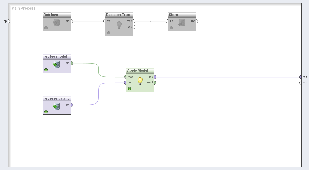Select the Decision Tree operator title
This screenshot has height=170, width=309.
[x=119, y=15]
